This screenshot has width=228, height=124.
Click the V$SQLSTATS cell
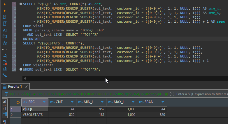[35, 115]
